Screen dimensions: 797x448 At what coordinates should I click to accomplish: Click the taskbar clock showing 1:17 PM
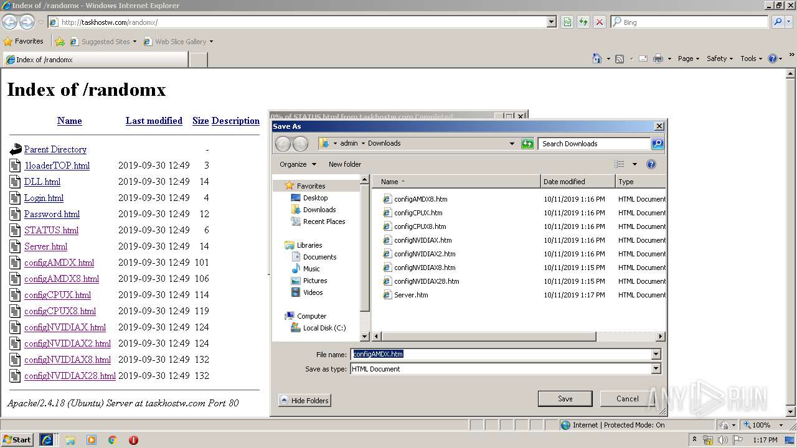[x=765, y=440]
